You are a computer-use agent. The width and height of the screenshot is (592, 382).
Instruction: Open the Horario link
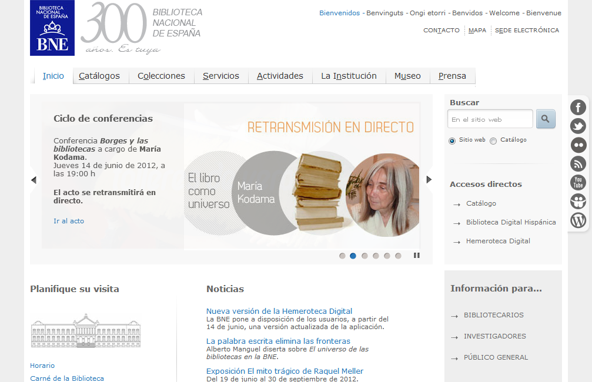tap(42, 366)
